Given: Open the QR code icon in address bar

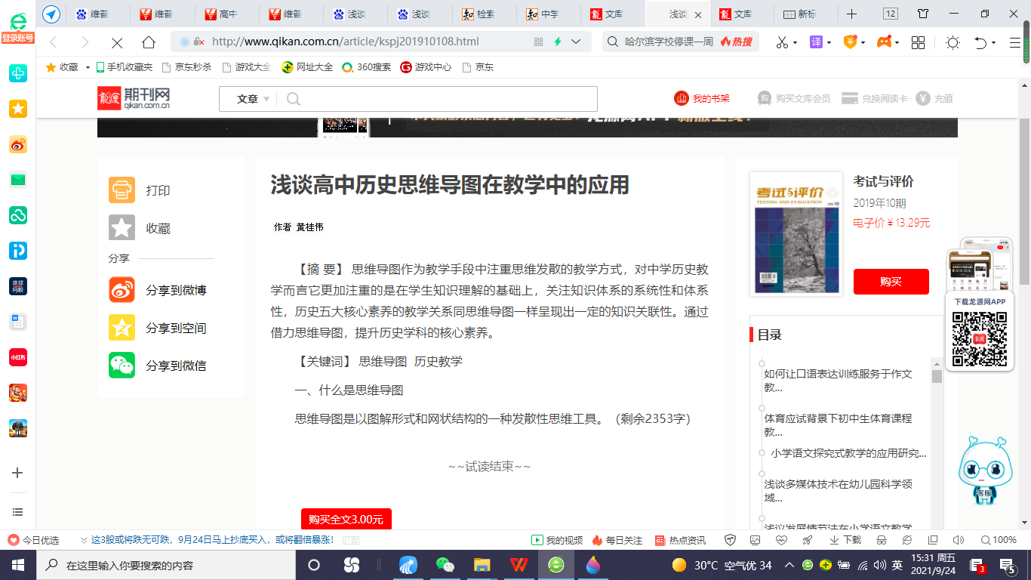Looking at the screenshot, I should (x=538, y=42).
